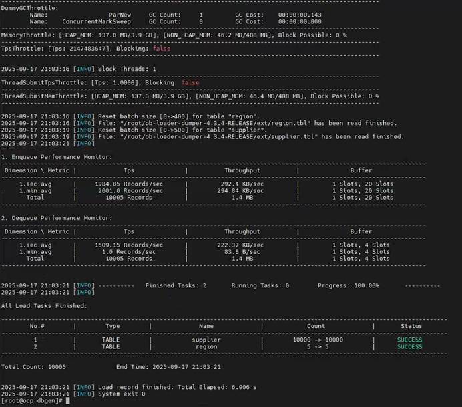Viewport: 462px width, 407px height.
Task: Select Enqueue Tps column header
Action: [129, 170]
